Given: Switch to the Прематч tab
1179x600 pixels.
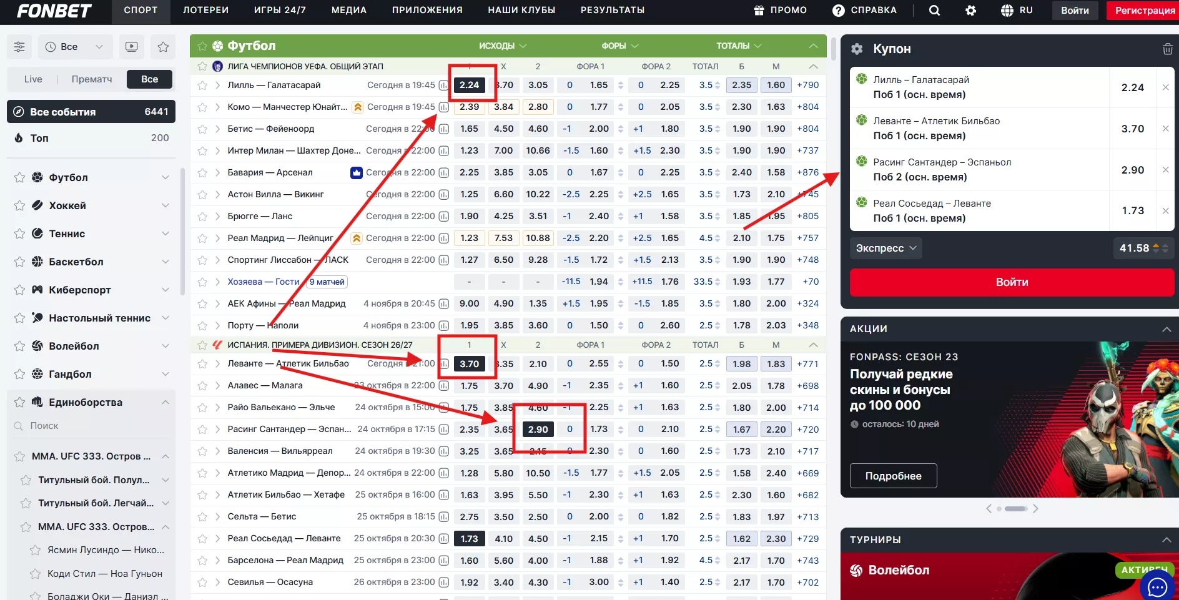Looking at the screenshot, I should click(92, 79).
